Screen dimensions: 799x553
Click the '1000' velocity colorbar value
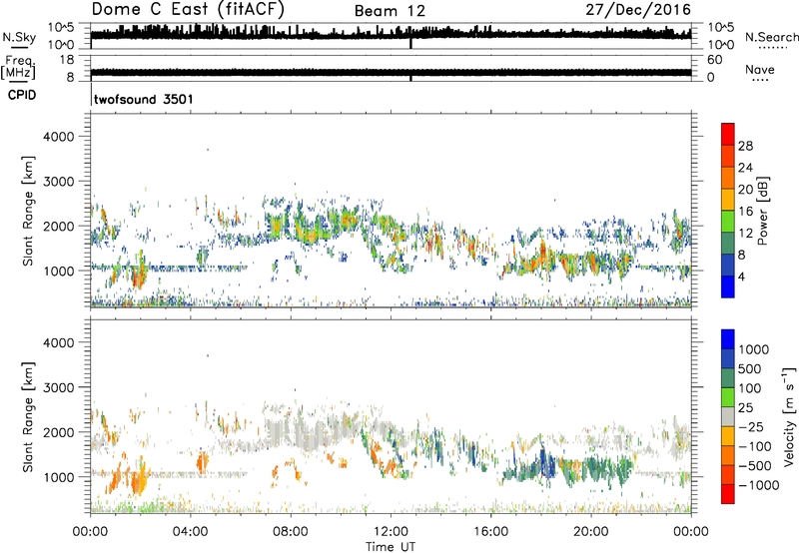click(754, 349)
